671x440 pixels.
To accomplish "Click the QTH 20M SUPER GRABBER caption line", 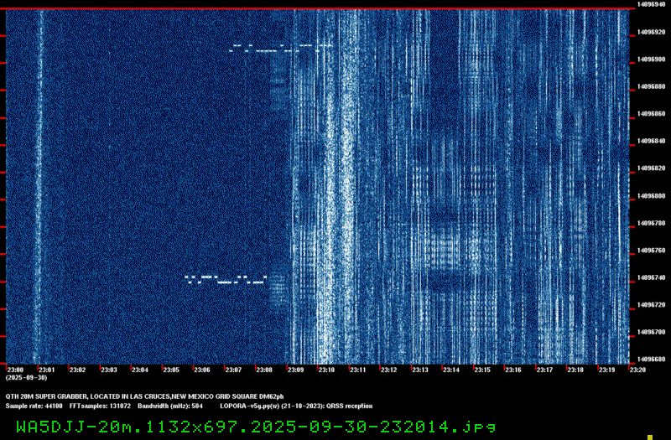I will pyautogui.click(x=144, y=396).
